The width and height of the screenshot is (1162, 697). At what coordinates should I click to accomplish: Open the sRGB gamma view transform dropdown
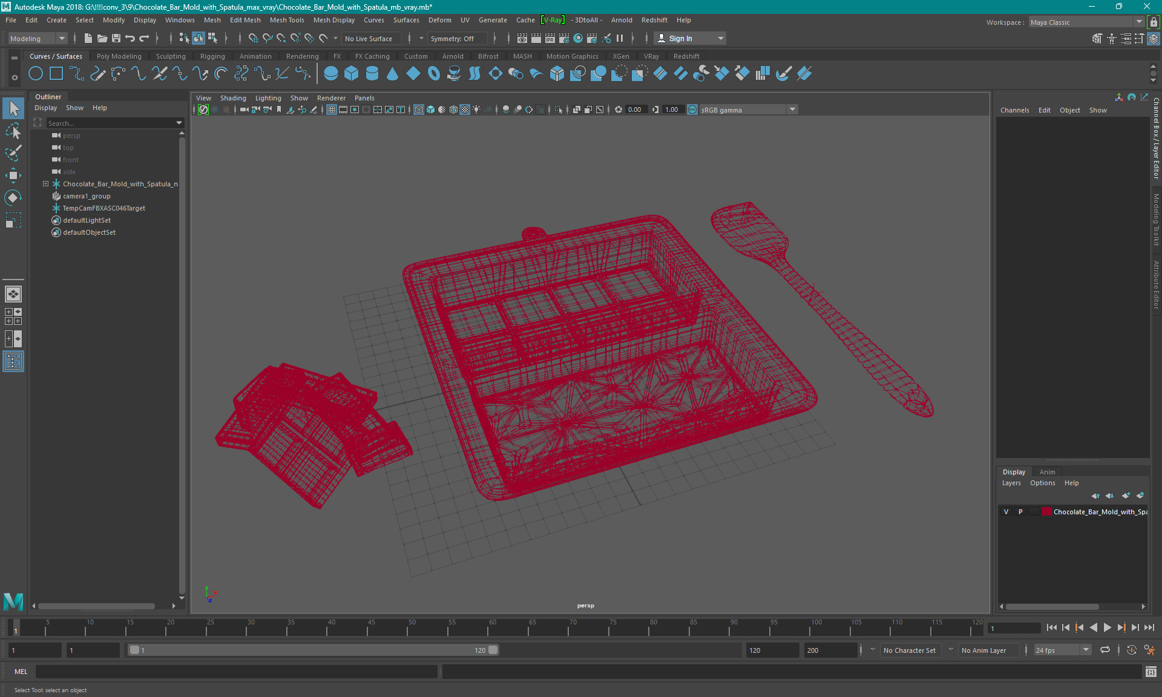point(749,110)
